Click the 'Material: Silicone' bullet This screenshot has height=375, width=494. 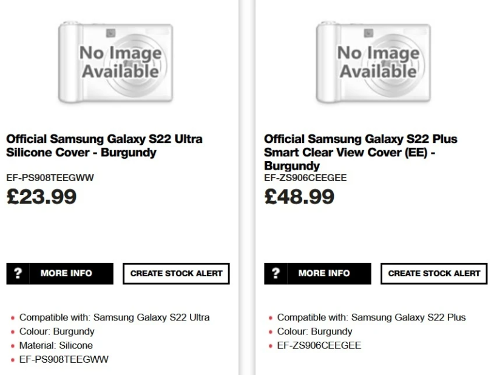click(x=56, y=345)
